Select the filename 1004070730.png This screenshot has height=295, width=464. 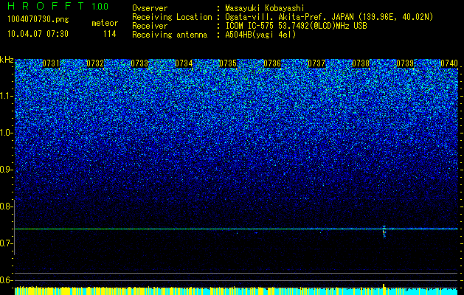pyautogui.click(x=38, y=20)
